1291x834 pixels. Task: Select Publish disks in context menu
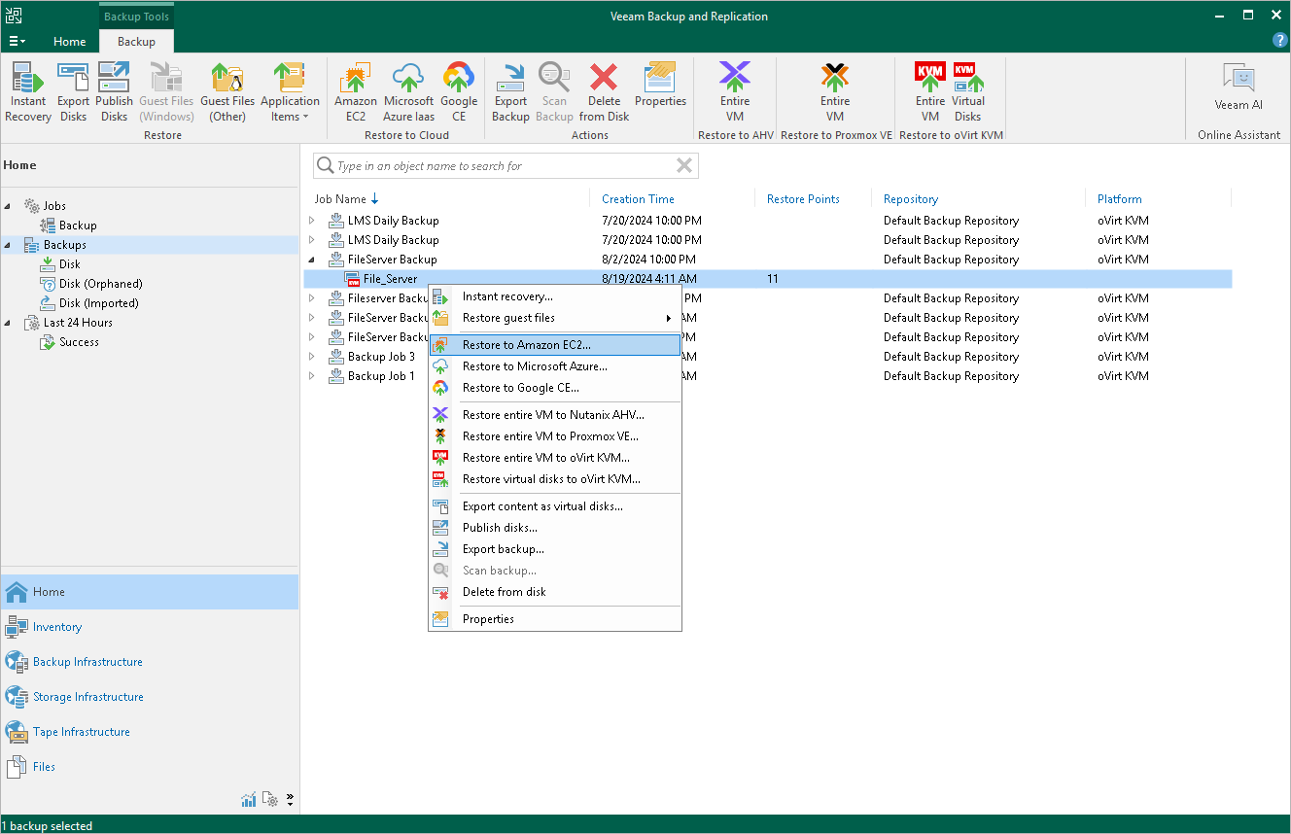pyautogui.click(x=555, y=528)
